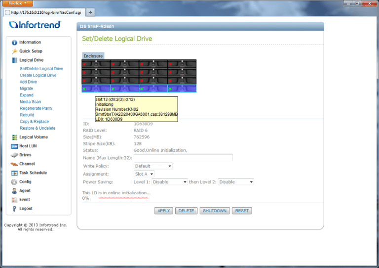Open the Add Drive link

click(x=28, y=82)
